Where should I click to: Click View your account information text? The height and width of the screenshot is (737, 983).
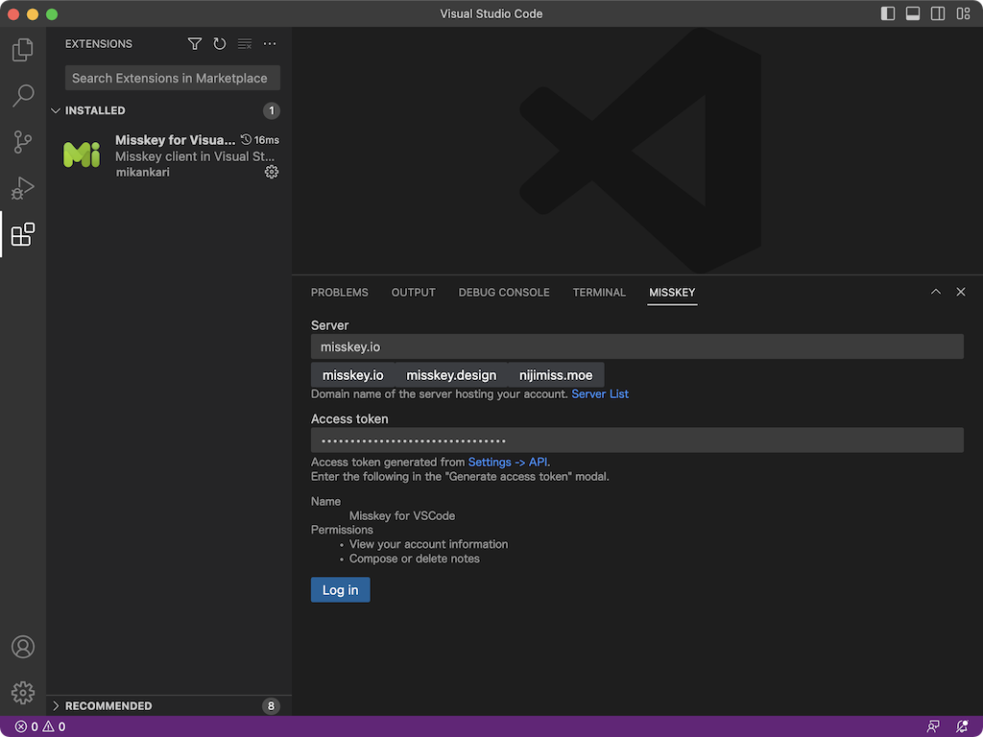[428, 544]
